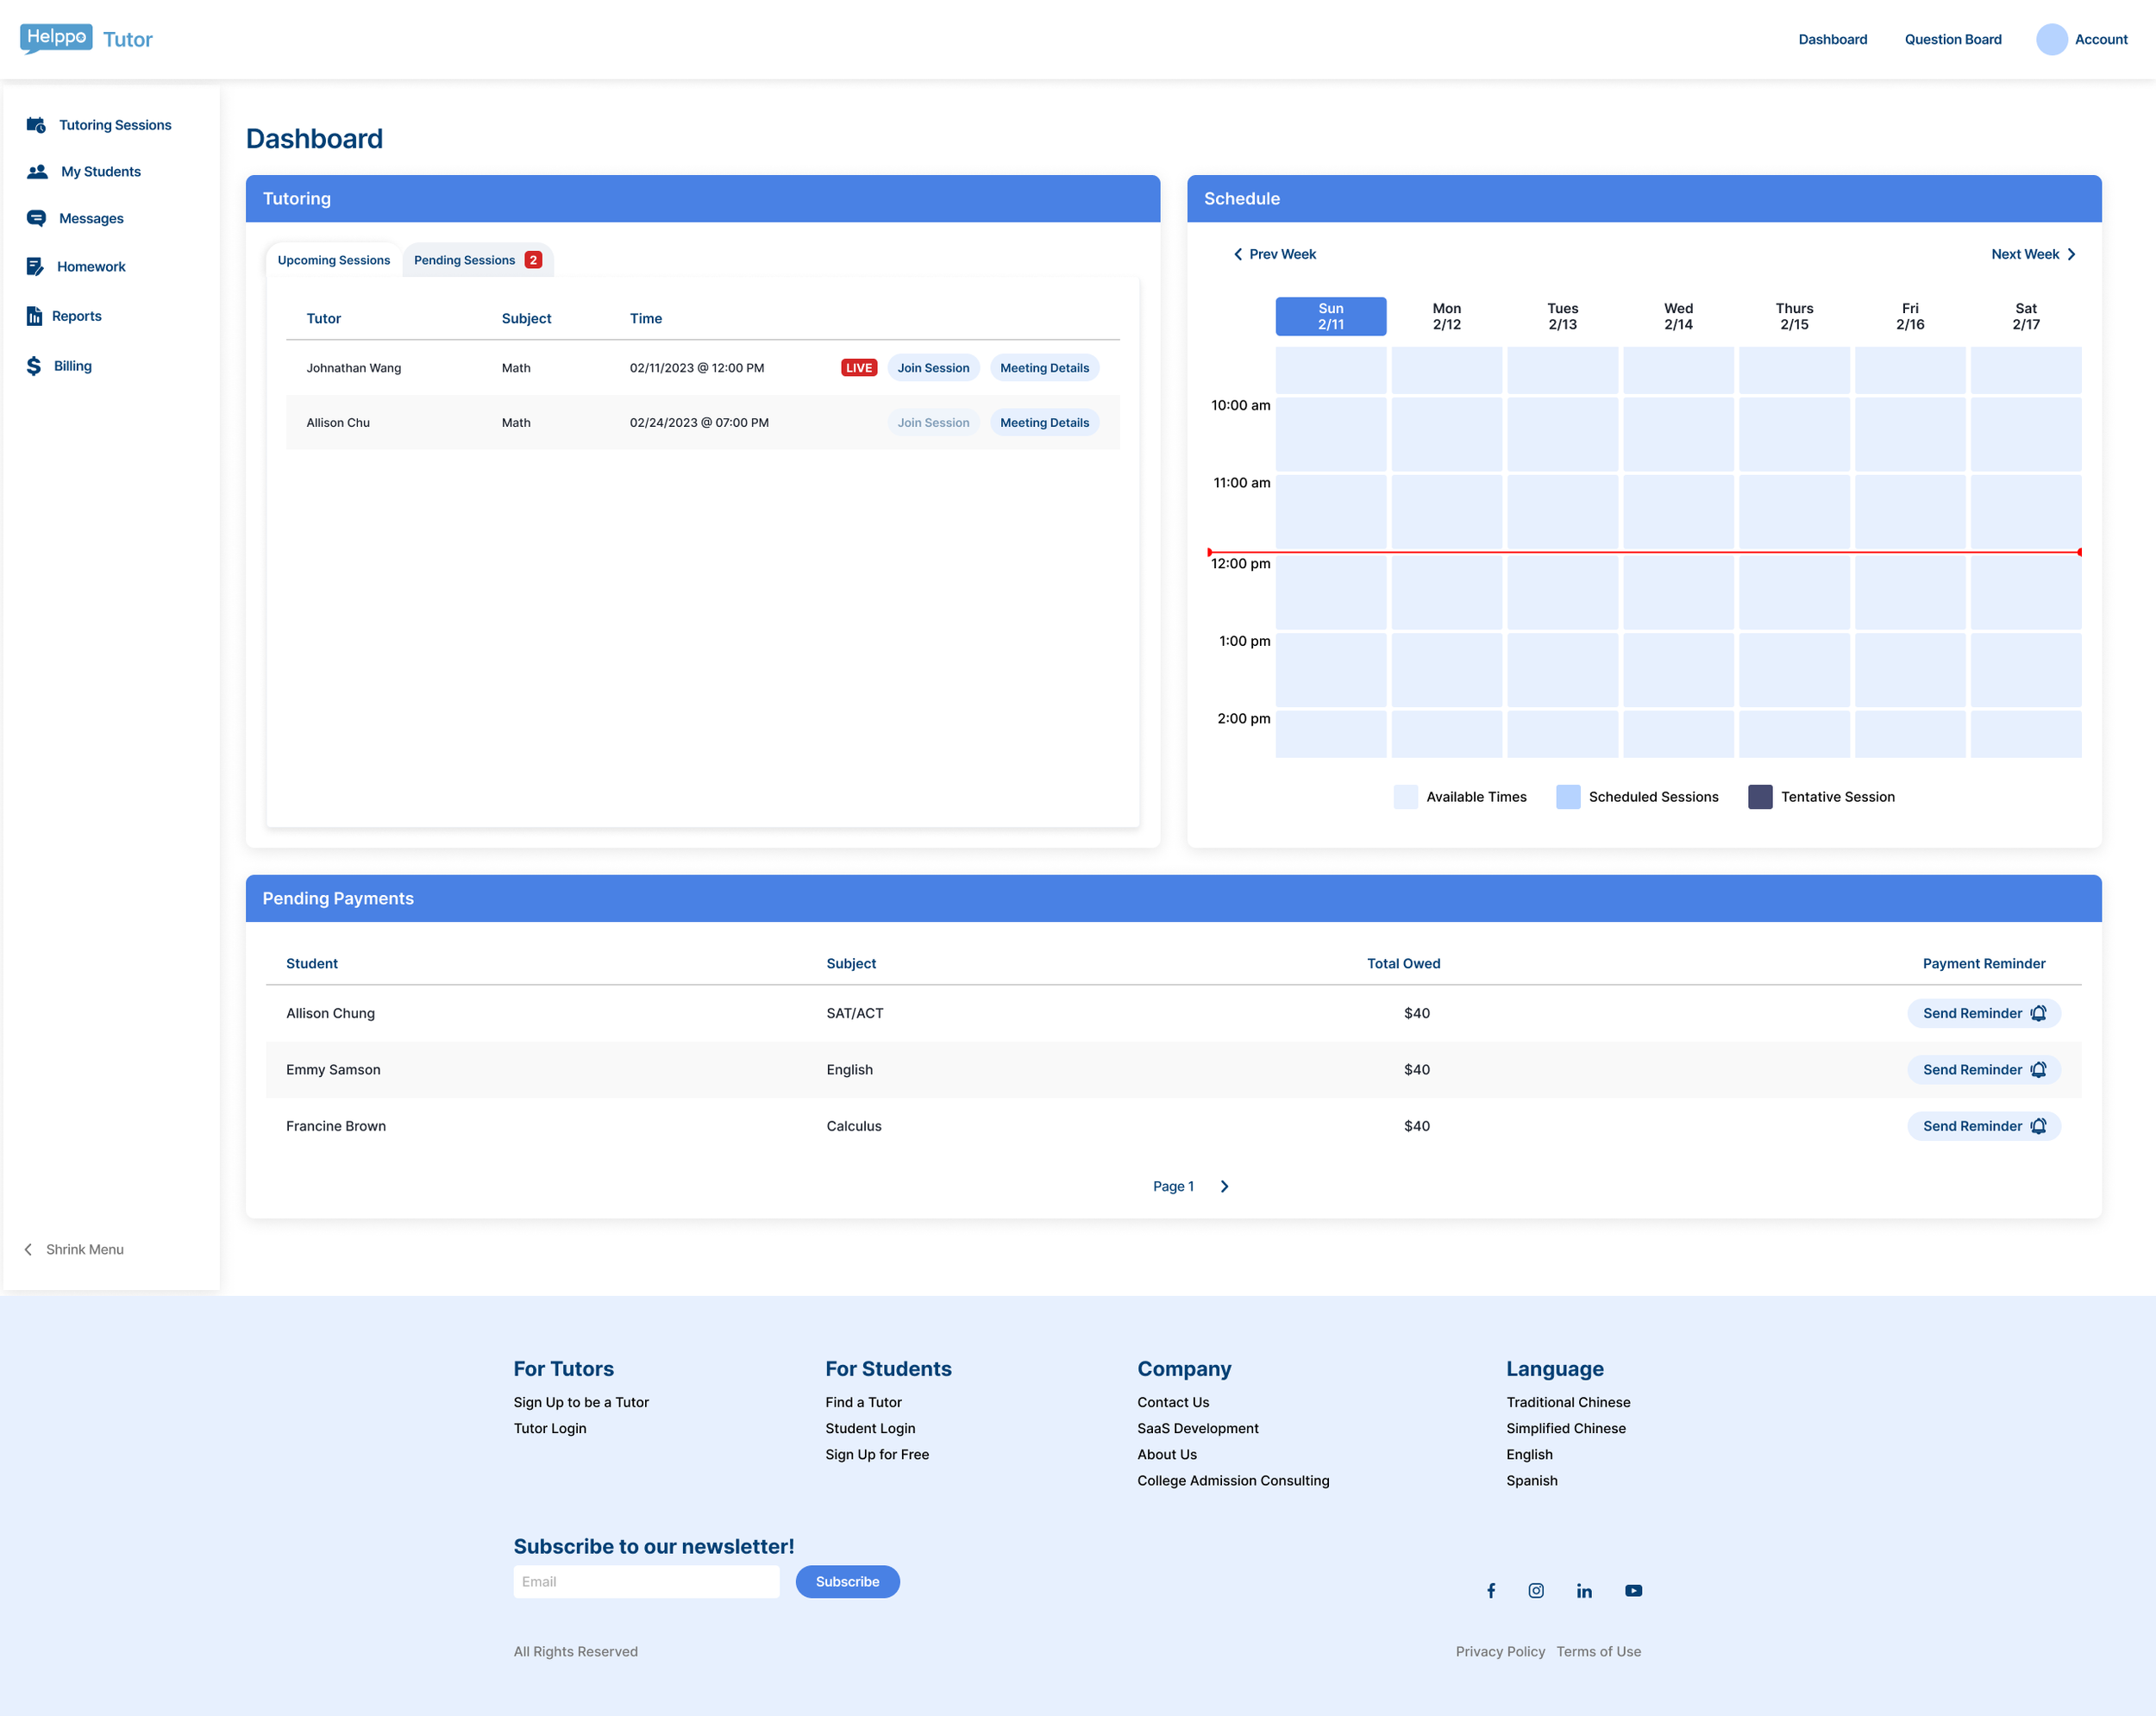Select the Upcoming Sessions tab

tap(334, 260)
